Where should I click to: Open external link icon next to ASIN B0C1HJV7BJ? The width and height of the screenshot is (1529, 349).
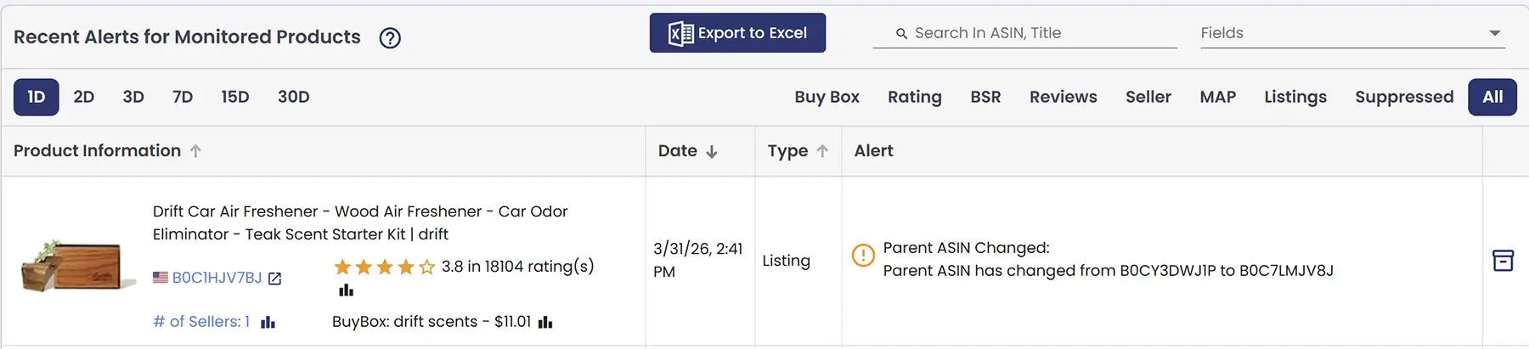274,279
